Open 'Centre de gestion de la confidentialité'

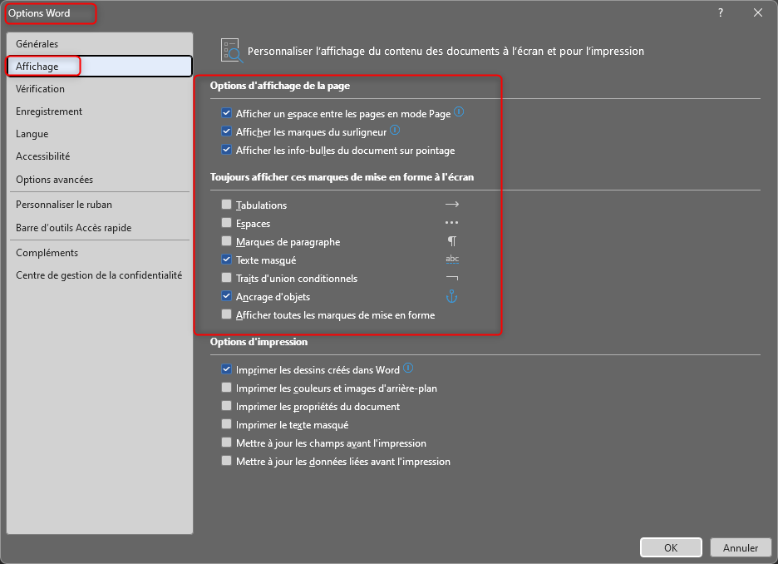click(98, 275)
